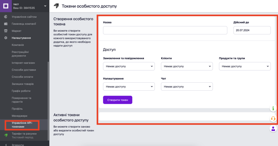
Task: Open Профіль settings page
Action: click(x=17, y=109)
